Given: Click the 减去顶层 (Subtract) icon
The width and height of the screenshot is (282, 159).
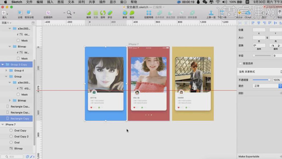Looking at the screenshot, I should point(170,13).
